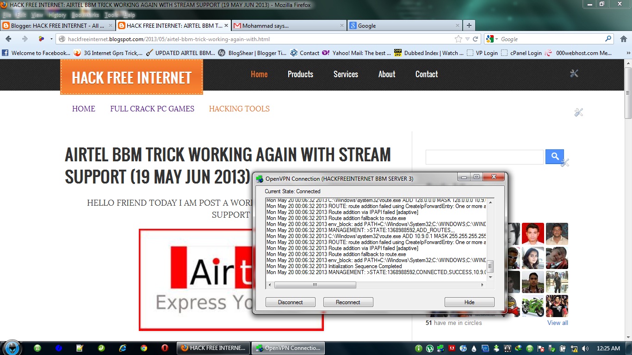This screenshot has width=632, height=355.
Task: Click the HOME link below the header
Action: pyautogui.click(x=84, y=109)
